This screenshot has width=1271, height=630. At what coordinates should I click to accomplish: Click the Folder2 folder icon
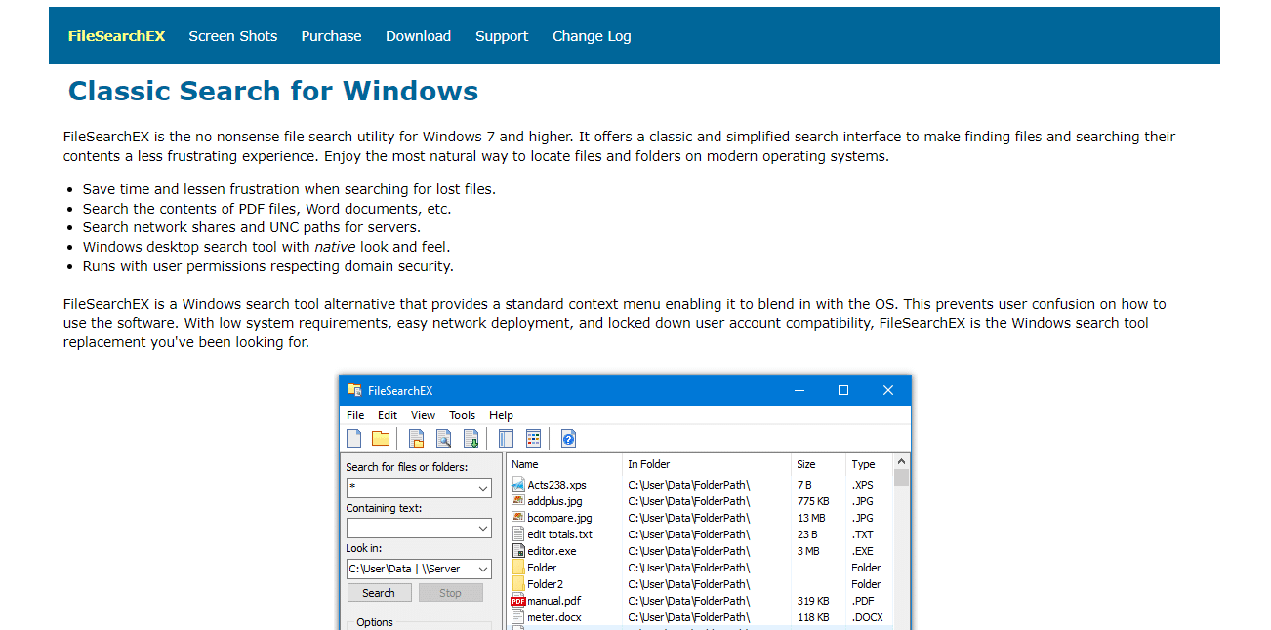tap(518, 584)
